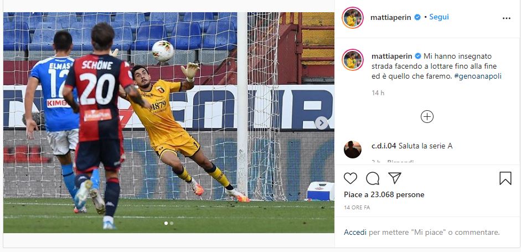This screenshot has height=252, width=521.
Task: Like the post with the heart icon
Action: (350, 178)
